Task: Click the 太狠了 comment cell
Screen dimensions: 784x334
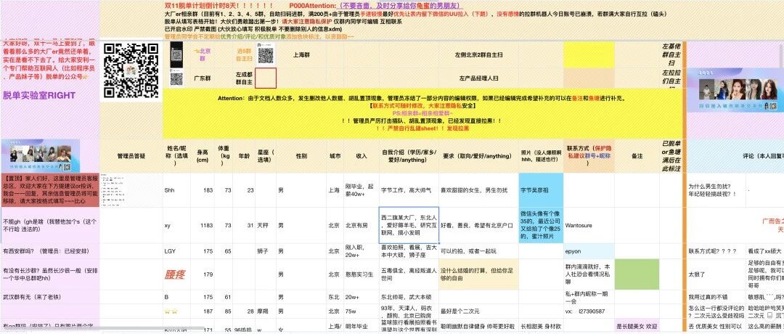Action: tap(716, 274)
